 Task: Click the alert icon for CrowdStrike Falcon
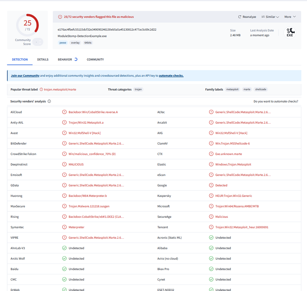(64, 154)
